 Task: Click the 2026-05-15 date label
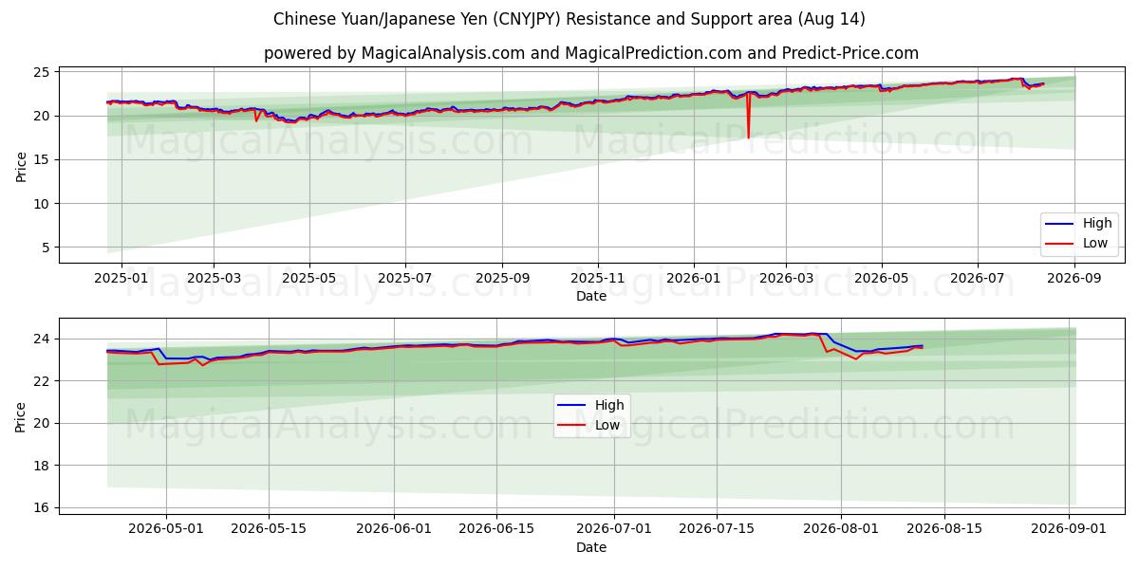click(268, 530)
